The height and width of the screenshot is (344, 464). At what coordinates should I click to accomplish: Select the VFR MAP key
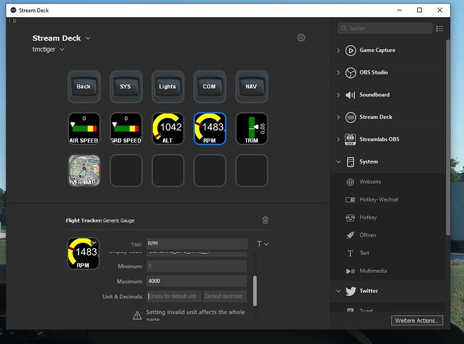(x=84, y=170)
